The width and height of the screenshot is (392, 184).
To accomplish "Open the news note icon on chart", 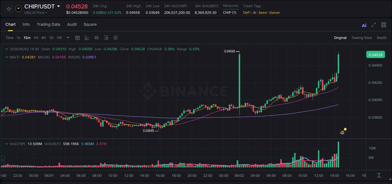I will pos(342,133).
